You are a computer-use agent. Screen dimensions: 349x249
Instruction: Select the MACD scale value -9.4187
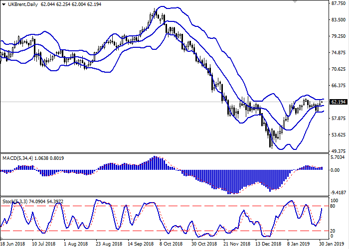pyautogui.click(x=339, y=193)
